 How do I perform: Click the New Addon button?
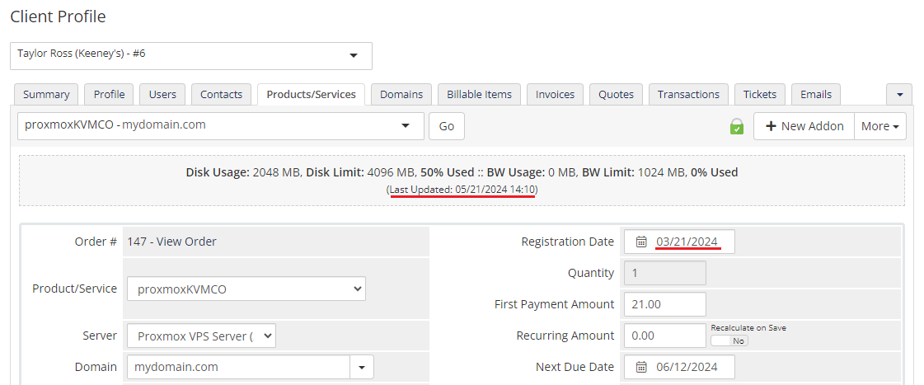804,126
